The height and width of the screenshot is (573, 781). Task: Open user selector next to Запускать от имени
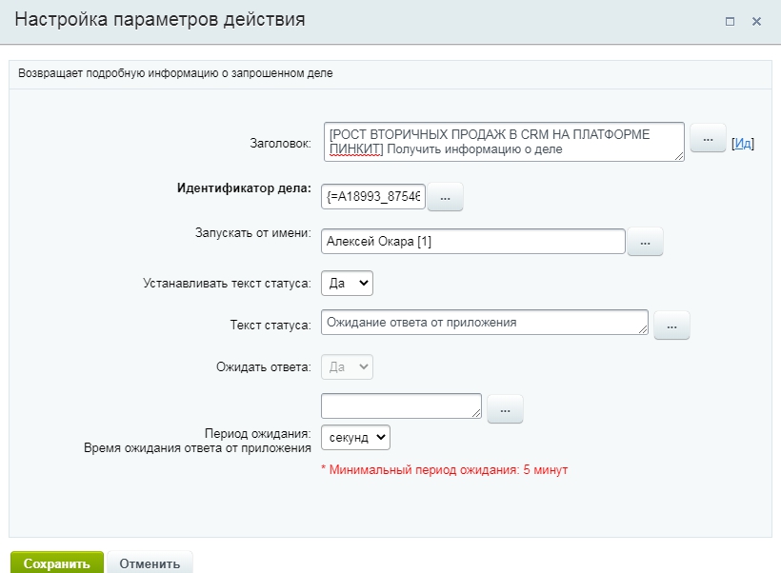(x=644, y=243)
